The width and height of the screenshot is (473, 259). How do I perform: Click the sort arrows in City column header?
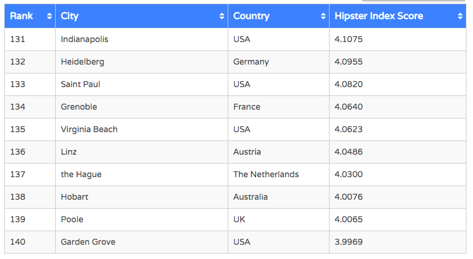pos(222,17)
